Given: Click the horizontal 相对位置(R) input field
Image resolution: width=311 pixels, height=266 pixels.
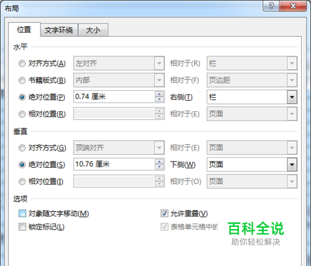Looking at the screenshot, I should click(114, 114).
